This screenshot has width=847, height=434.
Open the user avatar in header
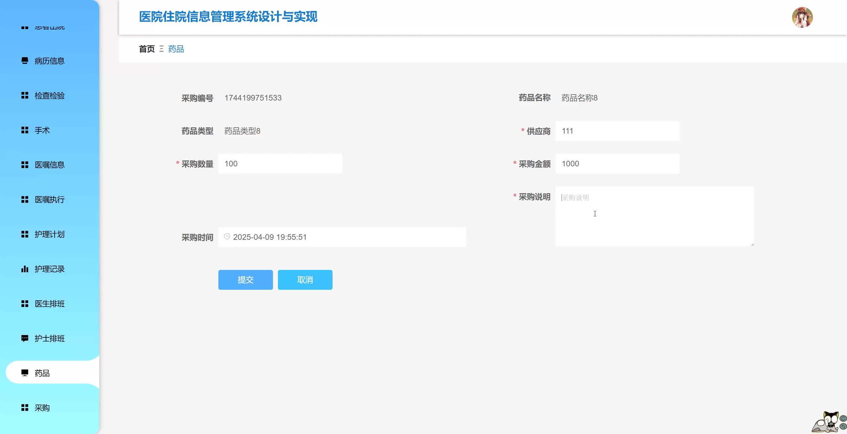click(x=802, y=17)
